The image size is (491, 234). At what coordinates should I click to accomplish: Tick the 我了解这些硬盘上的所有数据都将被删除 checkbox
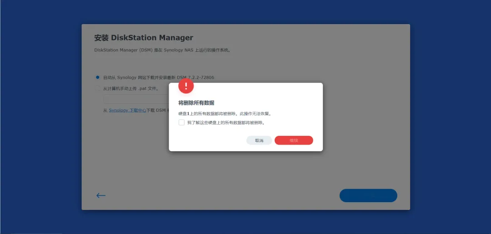181,123
